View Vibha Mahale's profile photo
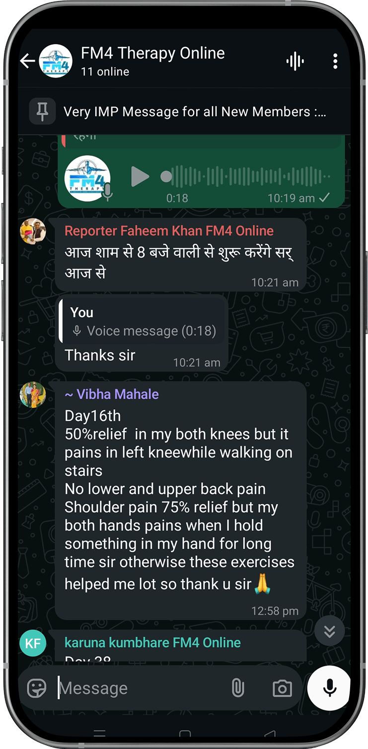 (33, 395)
